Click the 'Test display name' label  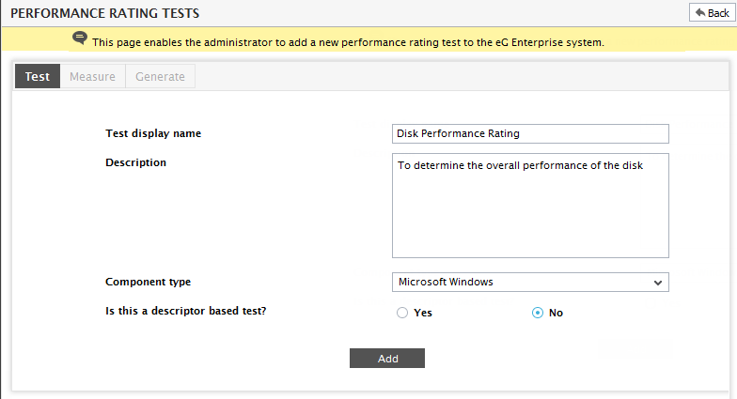click(x=153, y=133)
